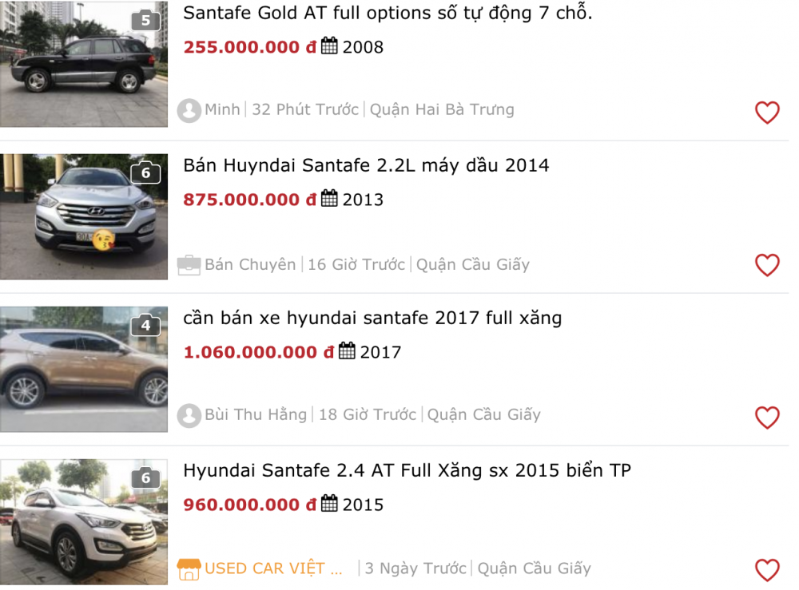Open Bán Huyndai Santafe 2.2L máy dầu listing

tap(366, 165)
